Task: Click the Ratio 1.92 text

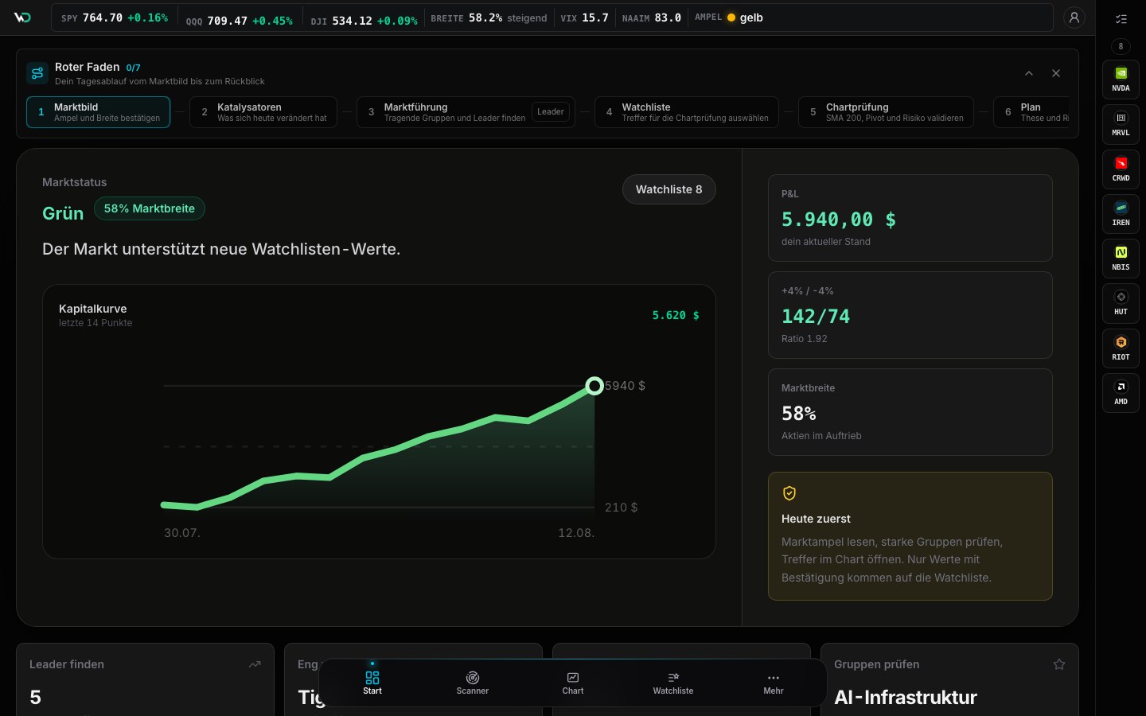Action: click(x=805, y=339)
